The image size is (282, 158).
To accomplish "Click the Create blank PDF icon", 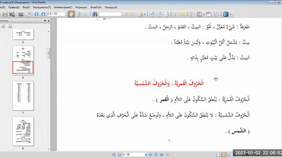I will click(209, 14).
